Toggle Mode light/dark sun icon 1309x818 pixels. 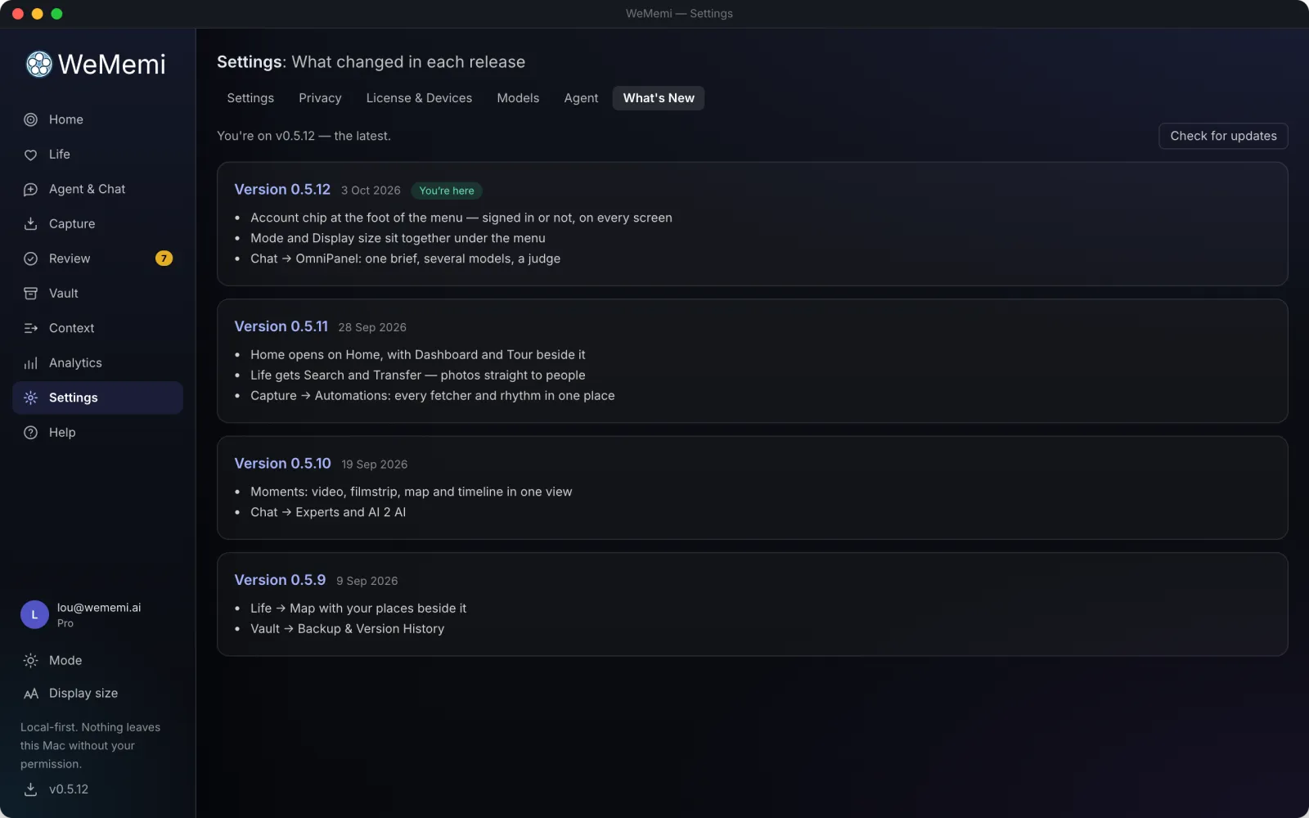point(30,660)
